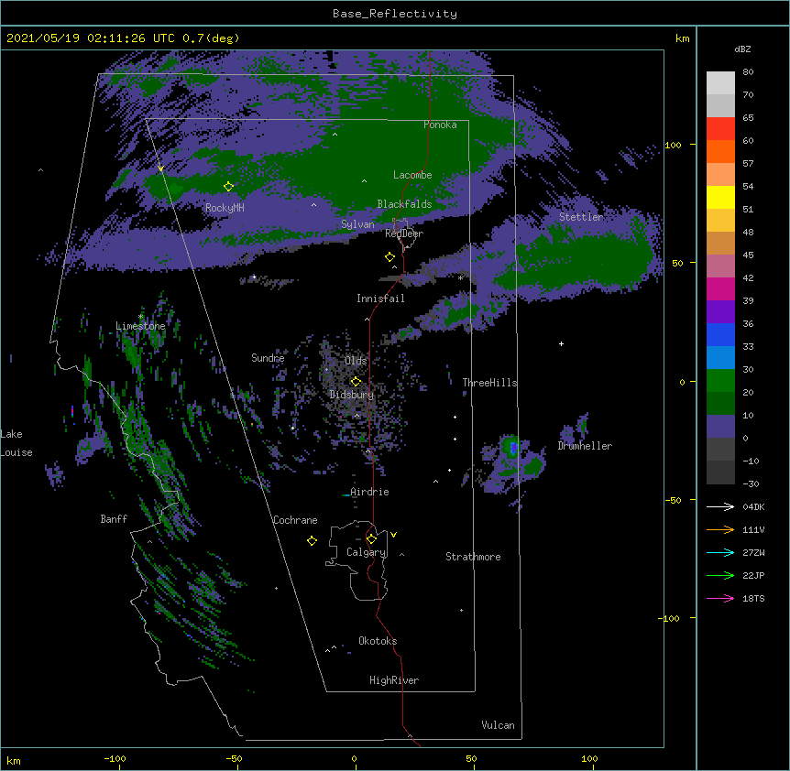The image size is (790, 771).
Task: Select the yellow diamond marker below RedDeer
Action: (390, 257)
